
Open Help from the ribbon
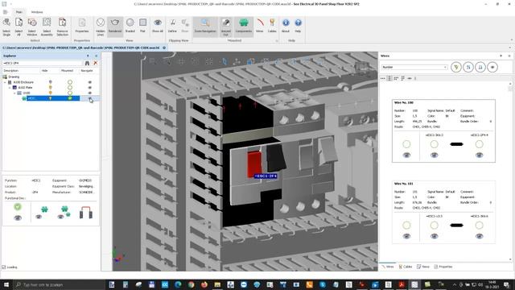[298, 26]
